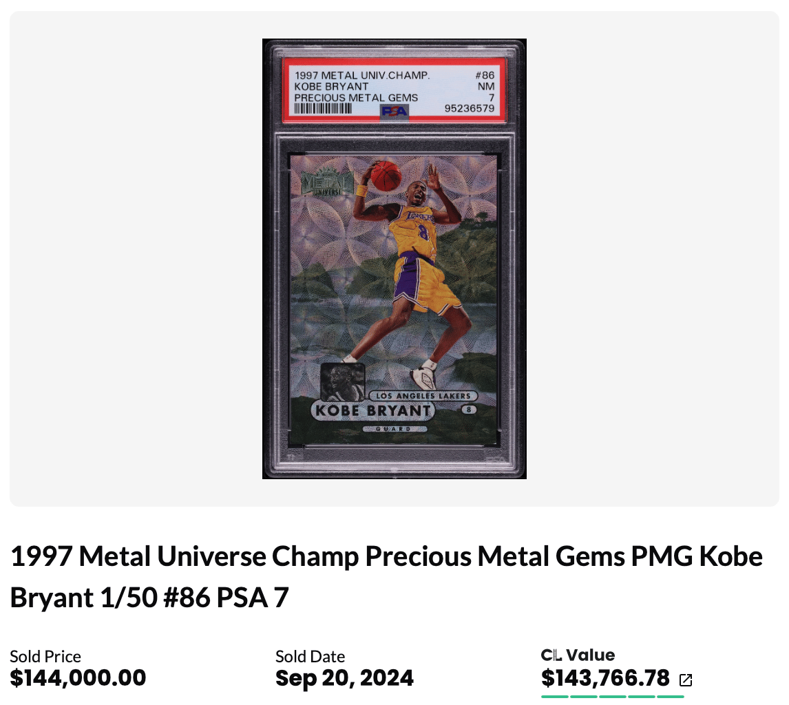Click the $143,766.78 CL Value amount
Image resolution: width=789 pixels, height=705 pixels.
point(605,678)
